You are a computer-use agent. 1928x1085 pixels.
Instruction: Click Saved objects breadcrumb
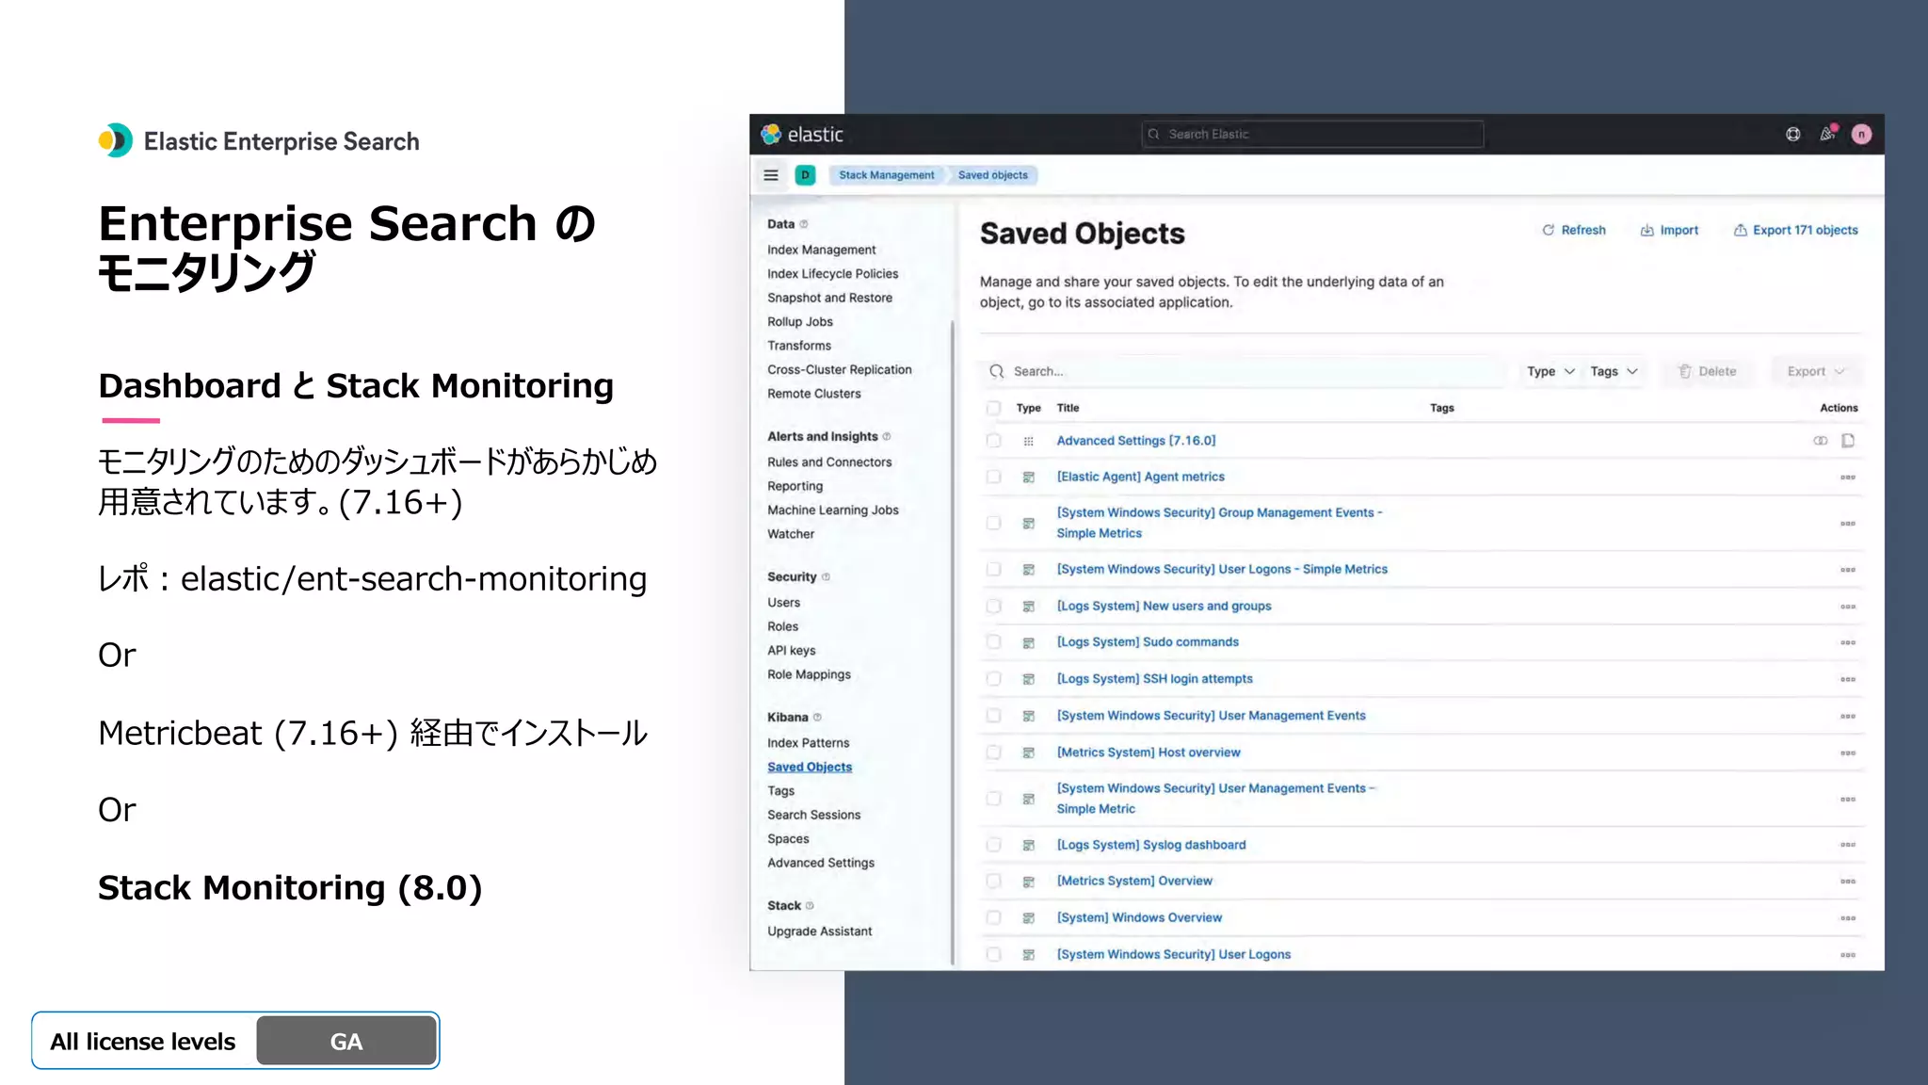(993, 175)
